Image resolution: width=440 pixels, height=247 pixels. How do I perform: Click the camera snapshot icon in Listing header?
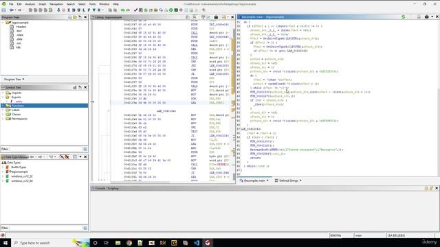(x=216, y=17)
